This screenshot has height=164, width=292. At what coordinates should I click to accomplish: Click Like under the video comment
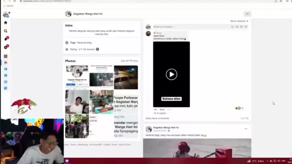pos(155,110)
